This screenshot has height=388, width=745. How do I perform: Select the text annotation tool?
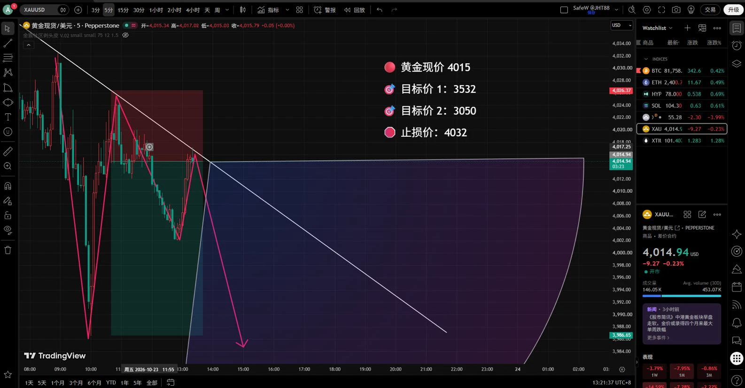(8, 117)
